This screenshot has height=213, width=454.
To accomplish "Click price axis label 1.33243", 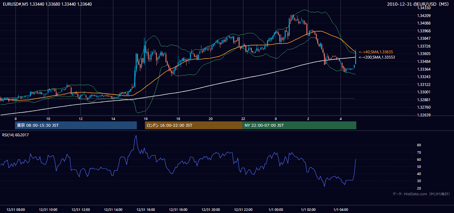I will (423, 77).
